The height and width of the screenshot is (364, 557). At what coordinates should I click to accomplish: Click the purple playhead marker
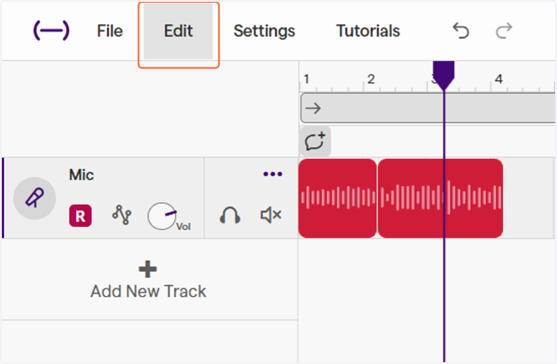click(x=444, y=76)
